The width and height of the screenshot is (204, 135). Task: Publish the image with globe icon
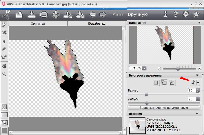[x=56, y=14]
